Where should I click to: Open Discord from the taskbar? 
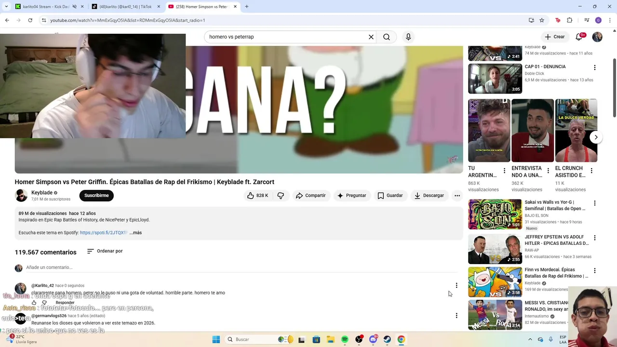pyautogui.click(x=373, y=339)
